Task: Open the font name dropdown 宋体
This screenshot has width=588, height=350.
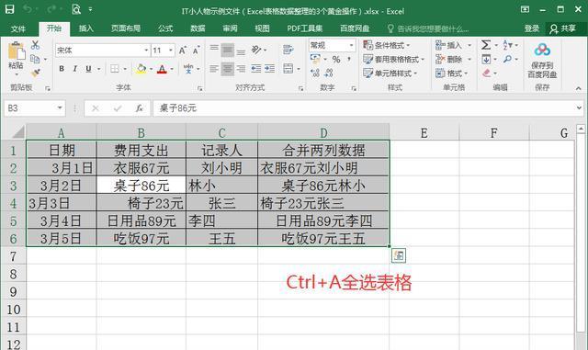Action: coord(146,51)
